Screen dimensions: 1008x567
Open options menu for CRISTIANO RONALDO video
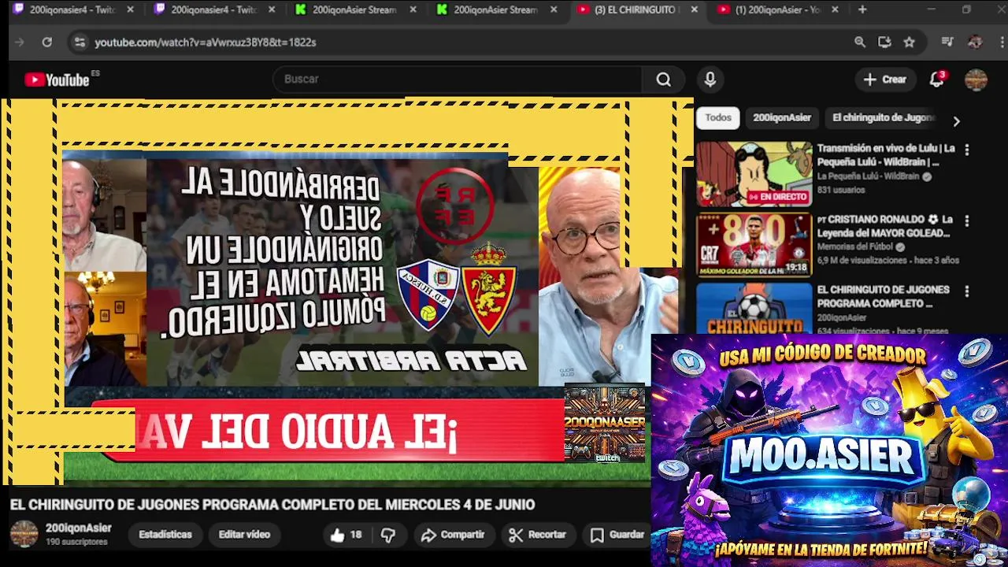(967, 220)
